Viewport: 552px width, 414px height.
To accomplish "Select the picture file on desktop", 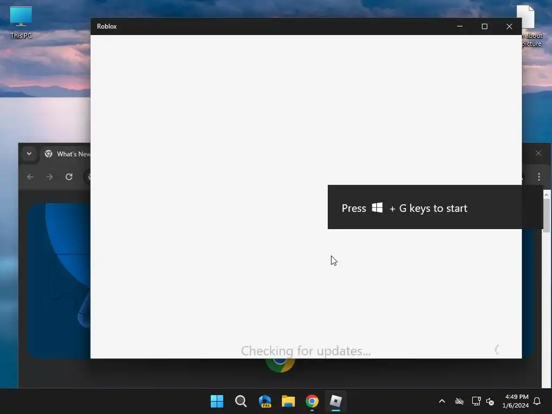I will tap(530, 26).
